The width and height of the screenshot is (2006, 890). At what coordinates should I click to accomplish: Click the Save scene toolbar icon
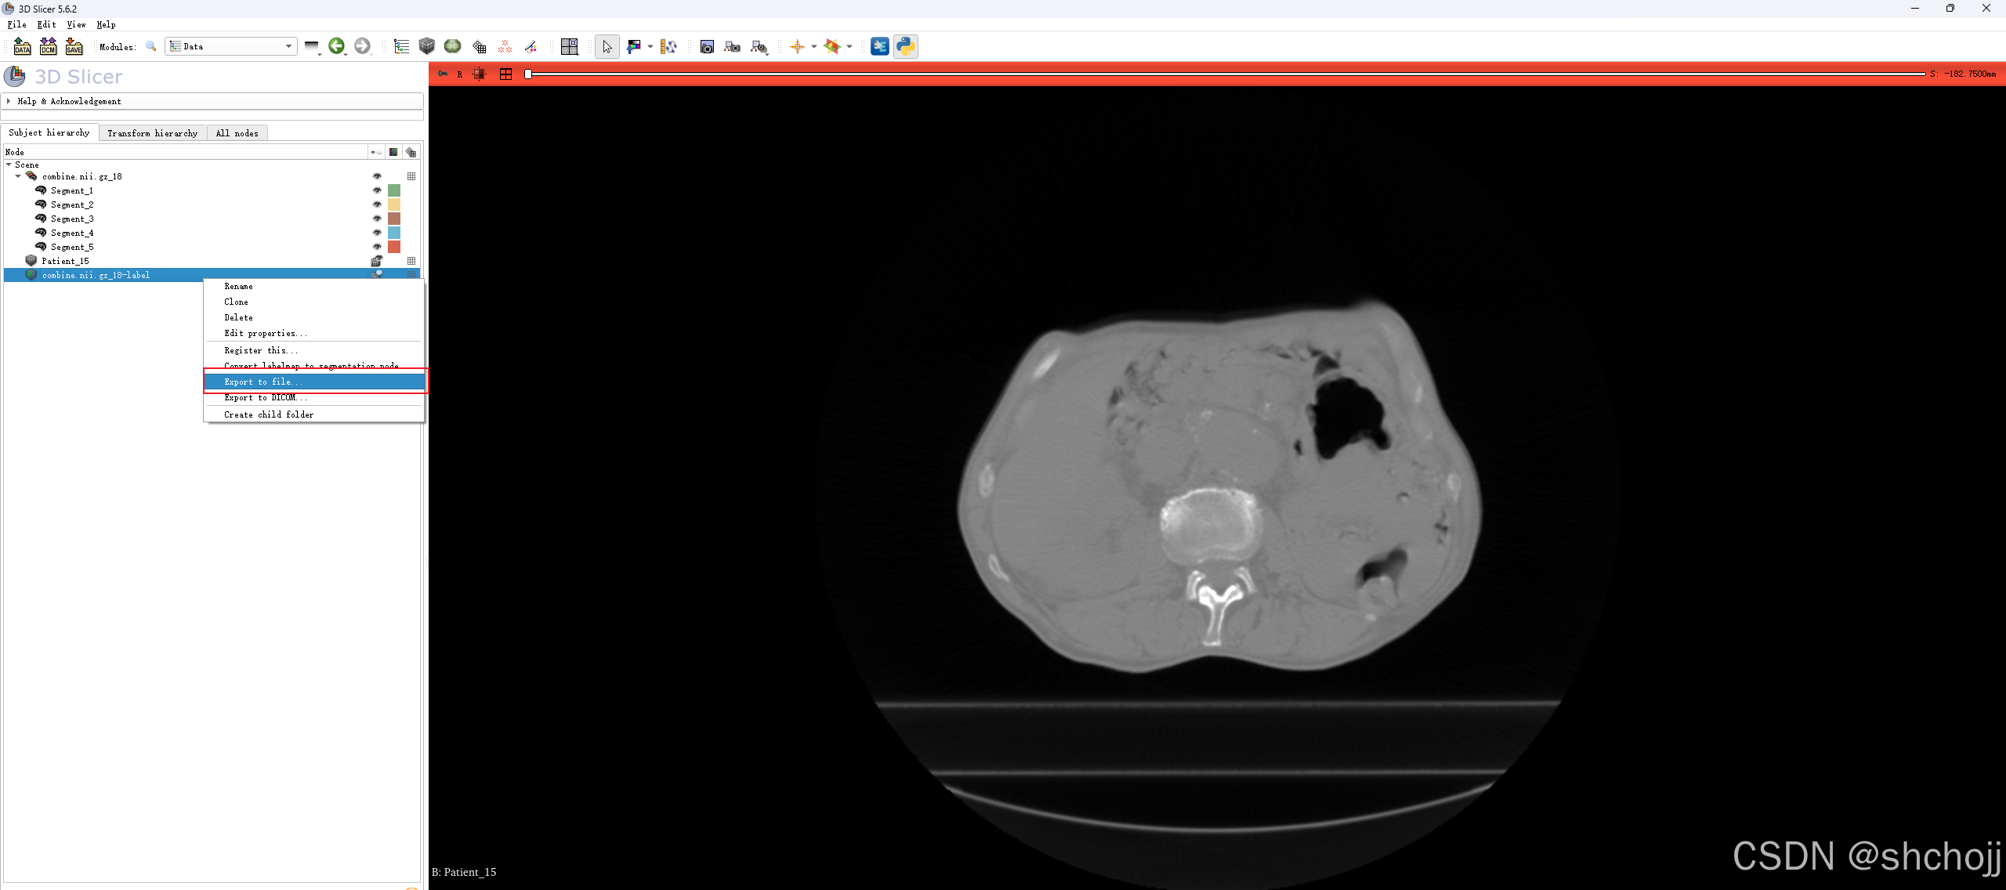click(x=74, y=46)
